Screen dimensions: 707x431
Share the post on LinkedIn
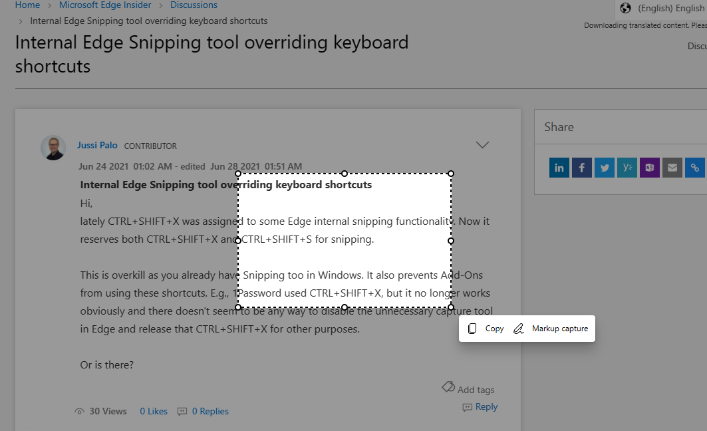[x=559, y=168]
